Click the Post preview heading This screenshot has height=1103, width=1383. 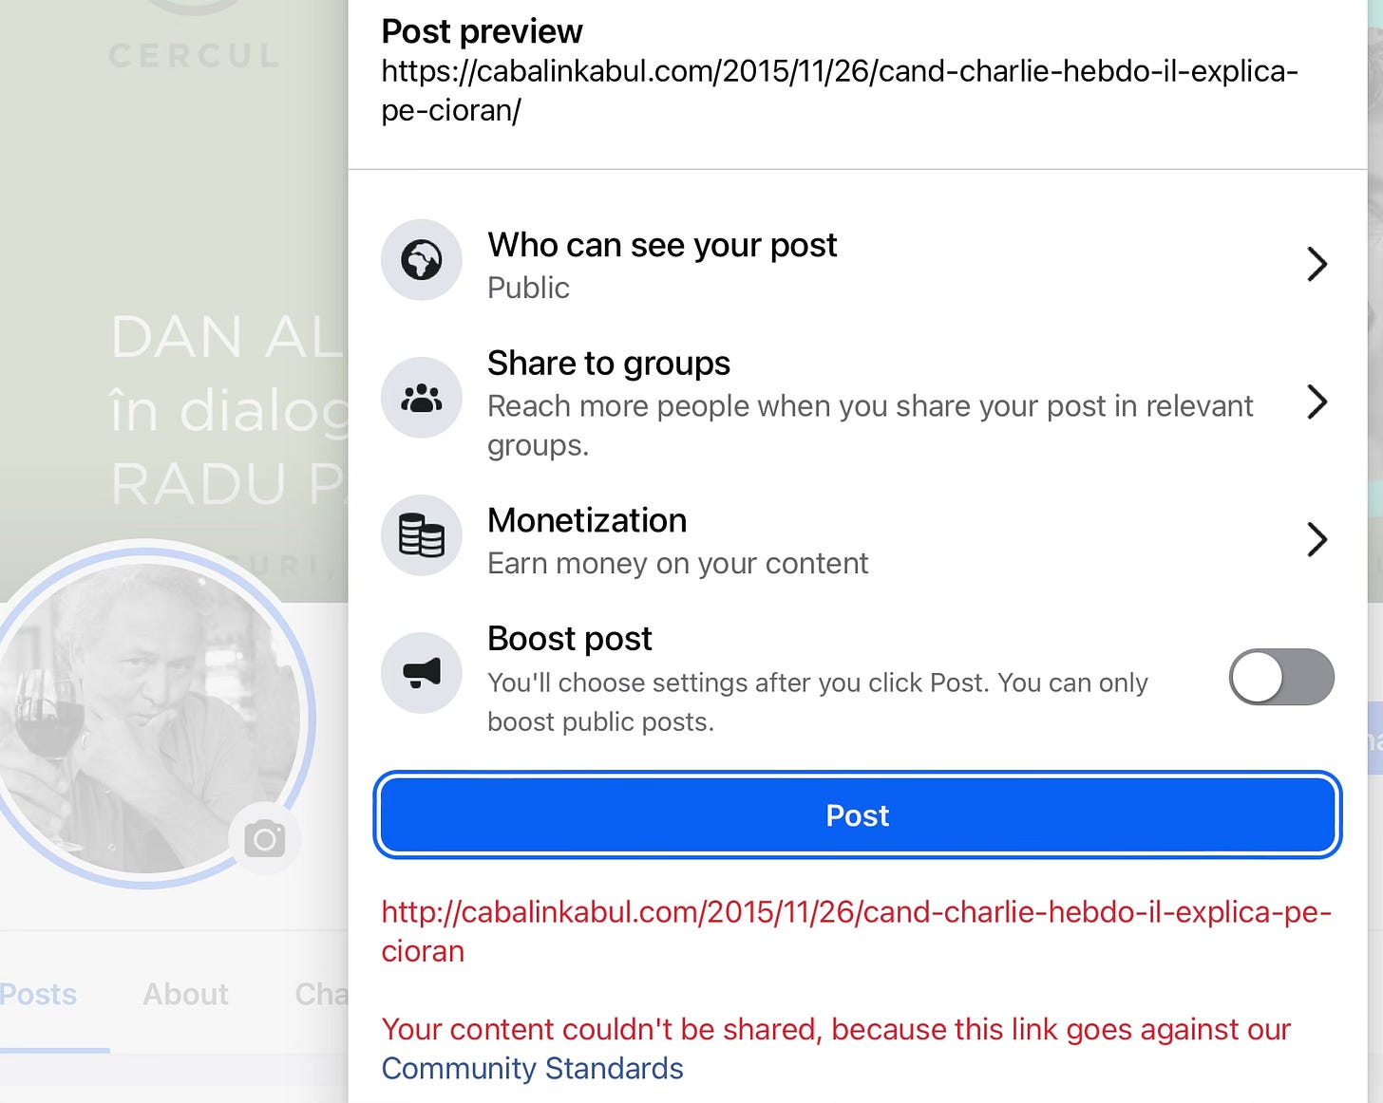click(x=482, y=31)
